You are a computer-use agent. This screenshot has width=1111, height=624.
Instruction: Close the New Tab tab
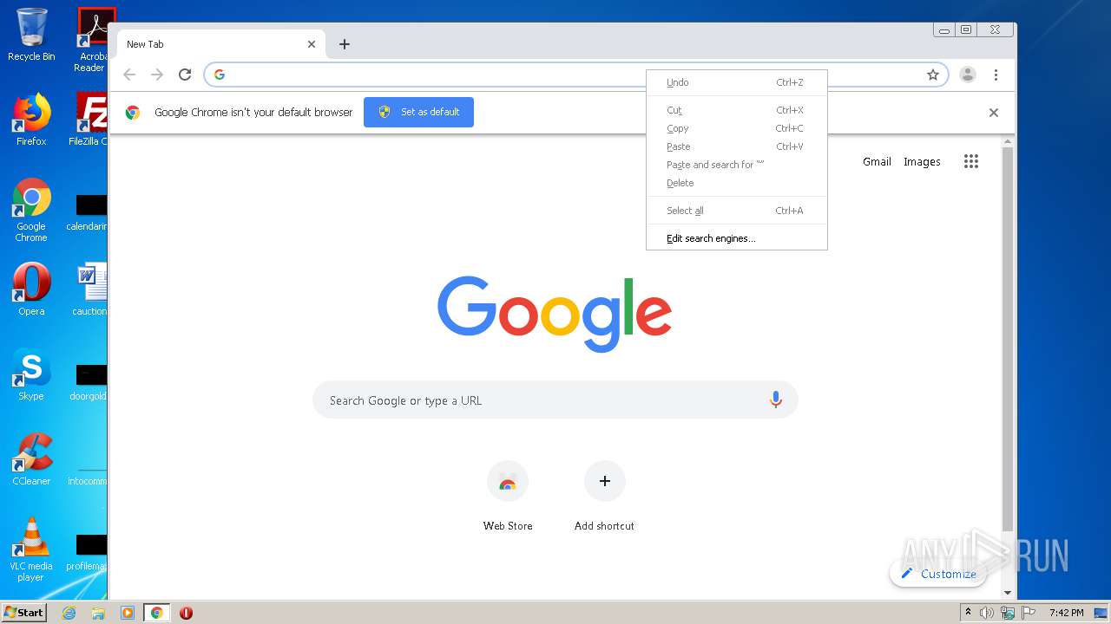312,44
